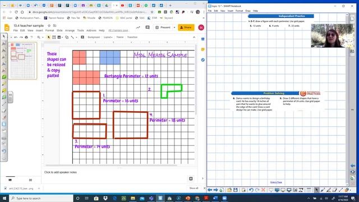The height and width of the screenshot is (202, 359).
Task: Select the SMART Notebook line tool
Action: [x=340, y=190]
